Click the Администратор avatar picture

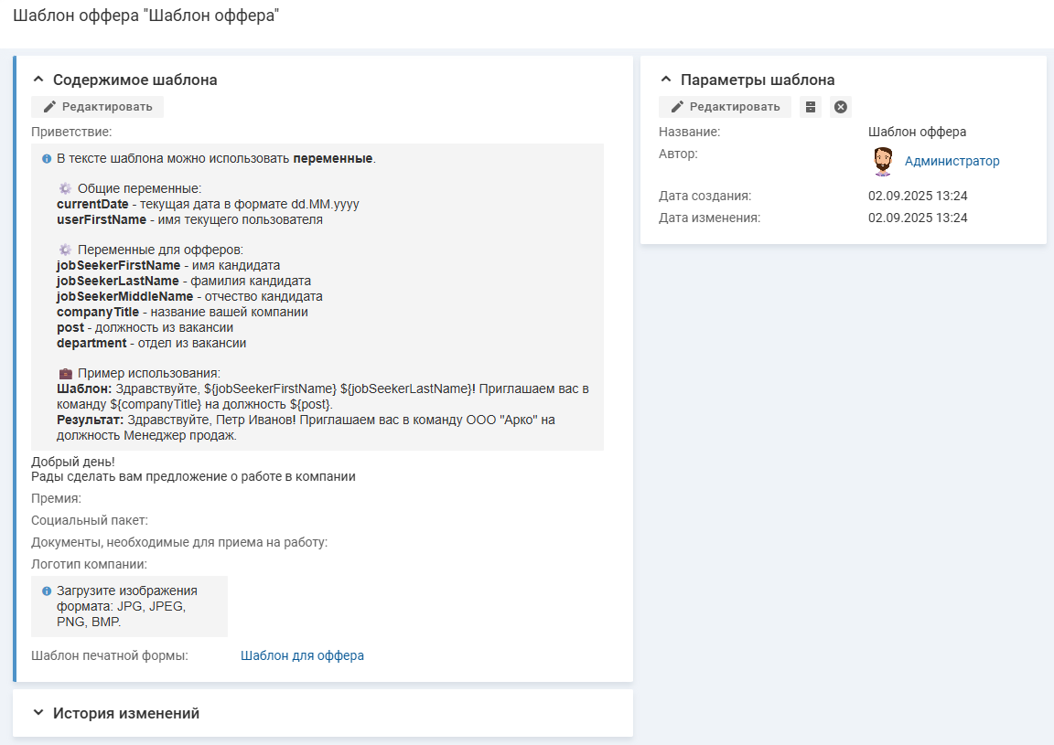tap(882, 161)
